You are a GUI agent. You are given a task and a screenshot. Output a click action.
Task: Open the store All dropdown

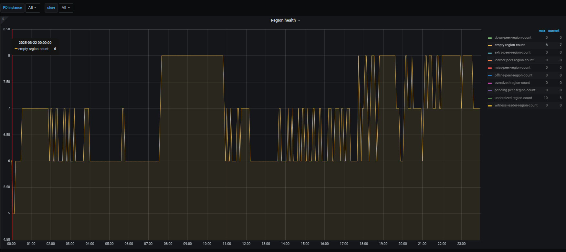[66, 8]
